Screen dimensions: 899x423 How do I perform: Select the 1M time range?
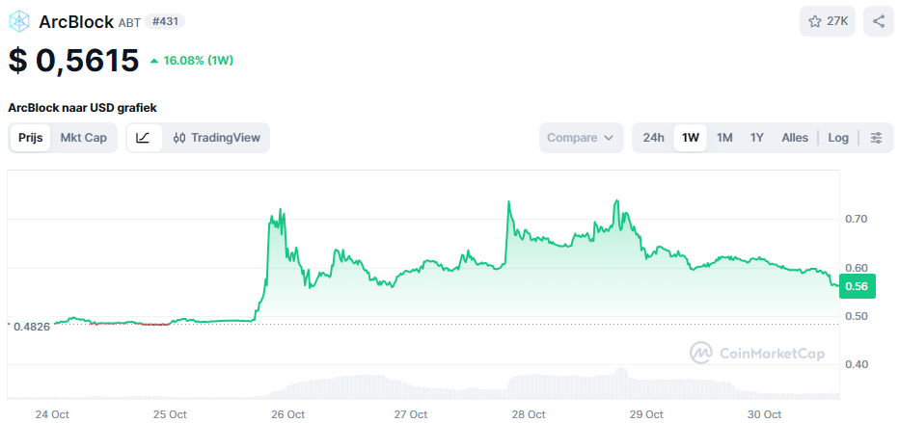[x=724, y=138]
